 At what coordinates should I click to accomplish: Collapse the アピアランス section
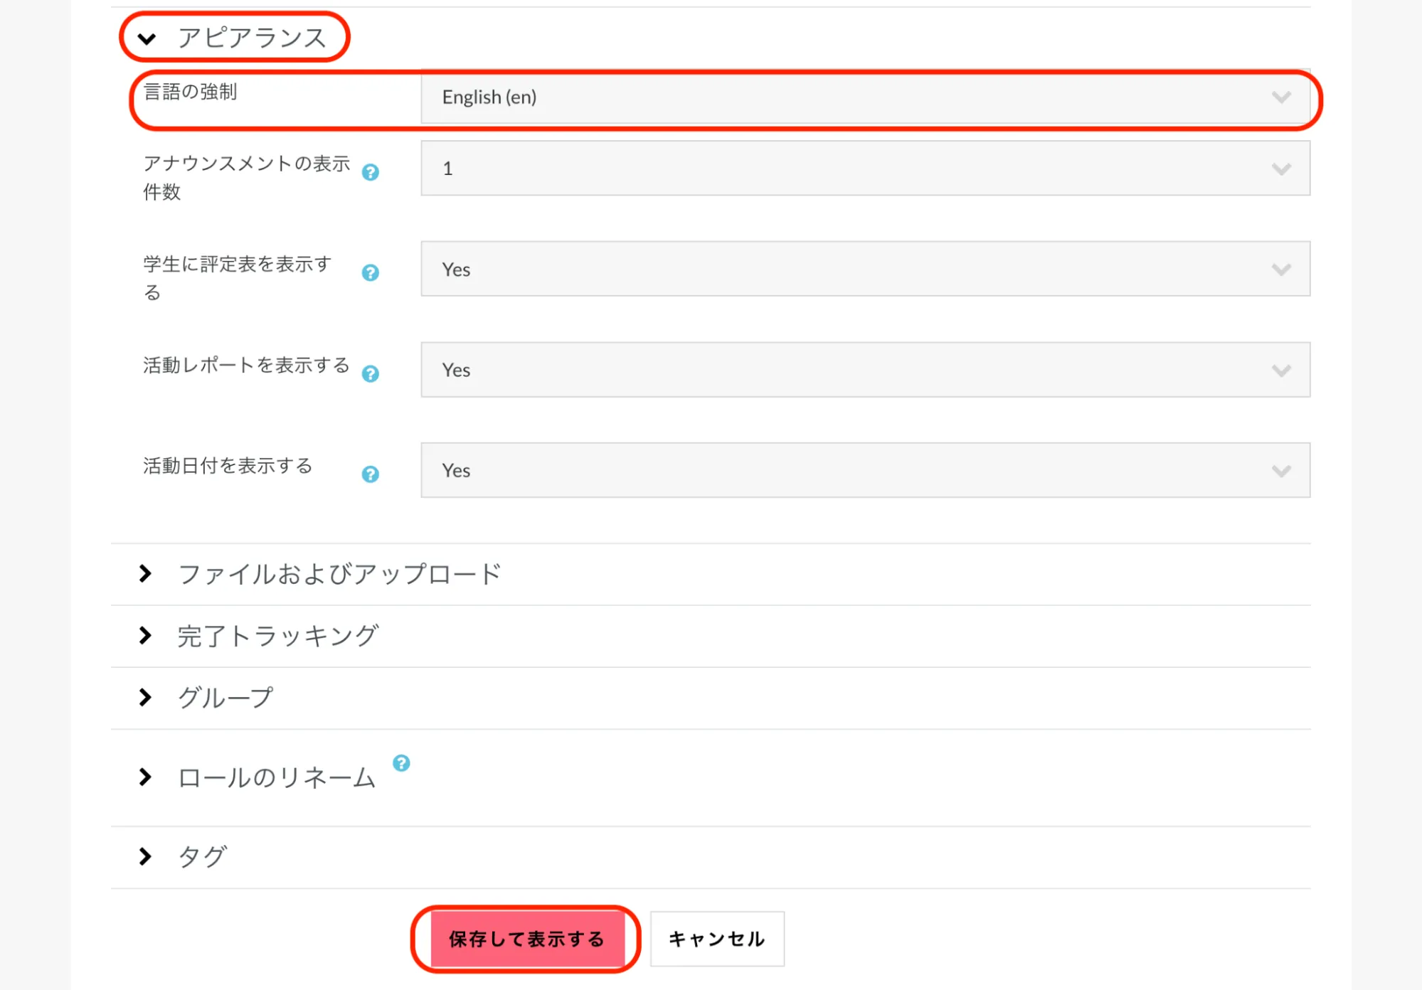click(x=147, y=38)
